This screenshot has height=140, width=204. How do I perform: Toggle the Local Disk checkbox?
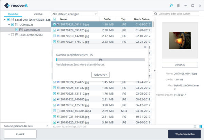[8, 20]
